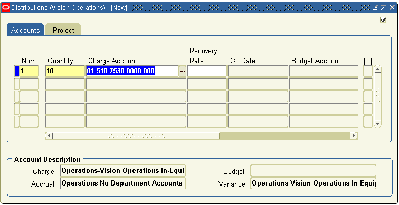Click the Budget Account column header
This screenshot has width=399, height=205.
tap(316, 61)
